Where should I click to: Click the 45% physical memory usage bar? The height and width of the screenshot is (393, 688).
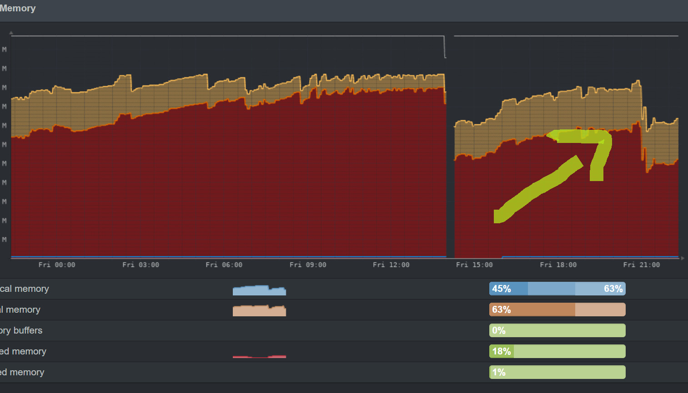(x=507, y=289)
